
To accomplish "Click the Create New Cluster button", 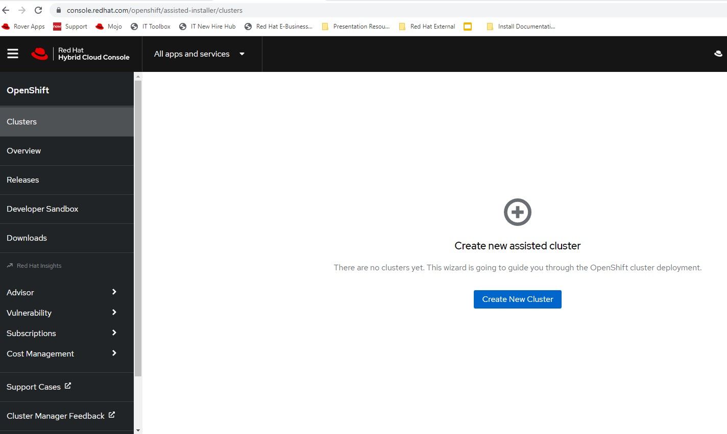I will (x=518, y=299).
